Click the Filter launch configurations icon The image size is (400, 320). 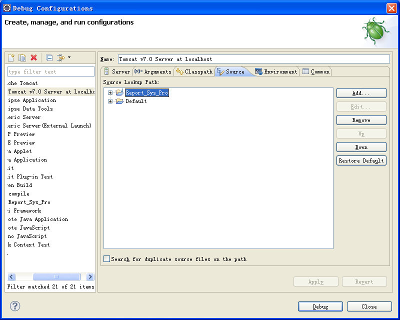[x=60, y=57]
